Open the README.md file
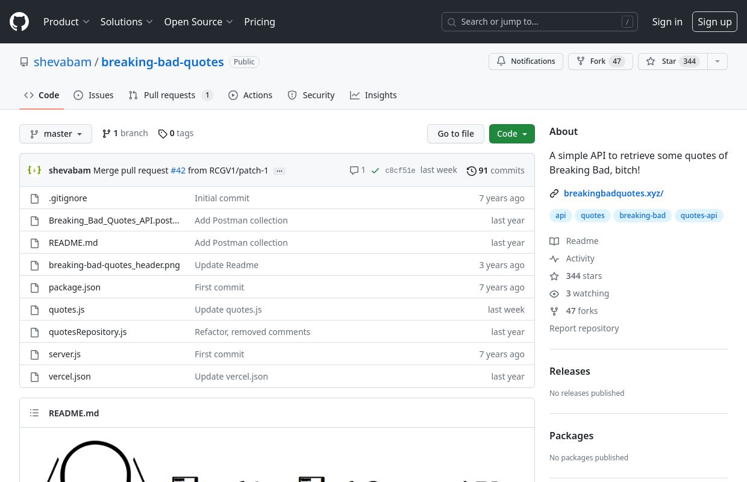The image size is (747, 482). (73, 243)
